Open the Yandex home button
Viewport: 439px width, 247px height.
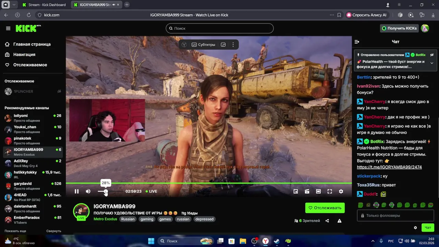click(x=17, y=15)
